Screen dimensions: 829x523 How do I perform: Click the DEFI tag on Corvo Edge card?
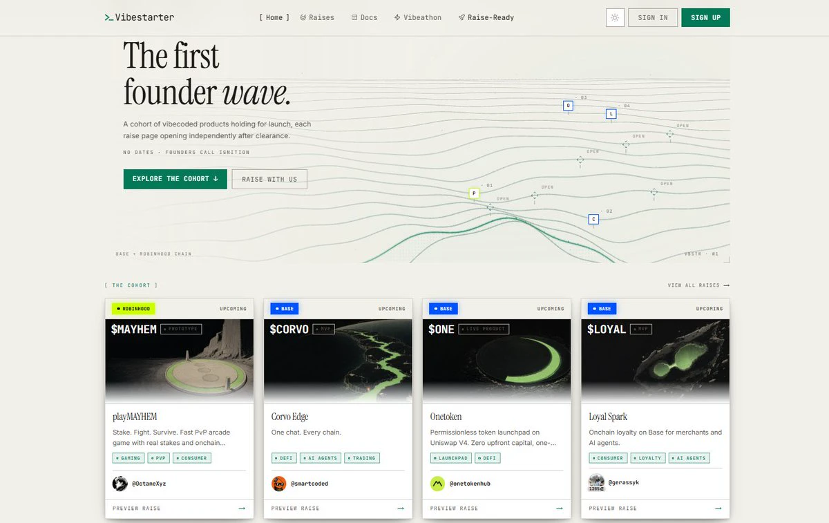coord(284,458)
